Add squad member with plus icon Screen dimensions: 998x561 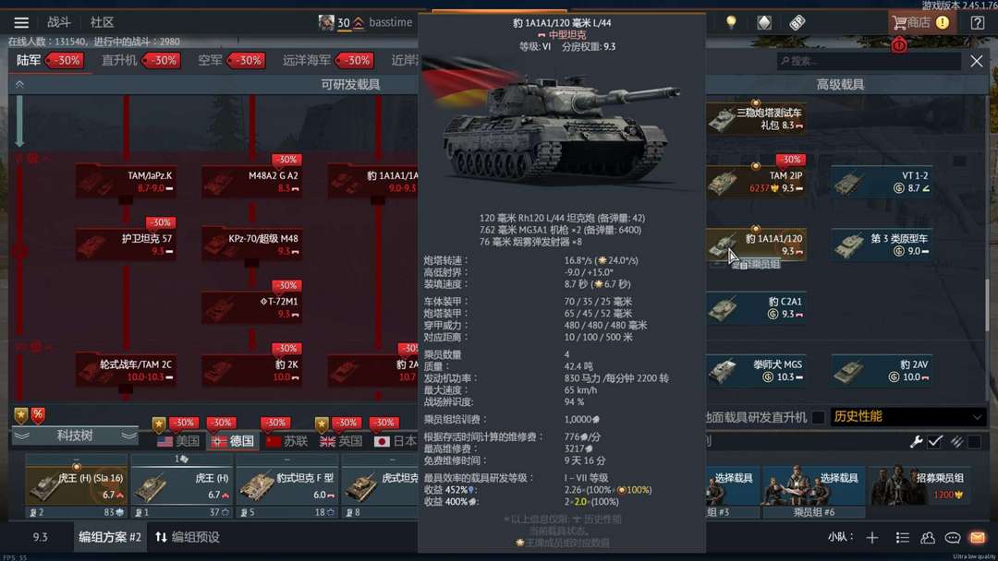[x=872, y=538]
